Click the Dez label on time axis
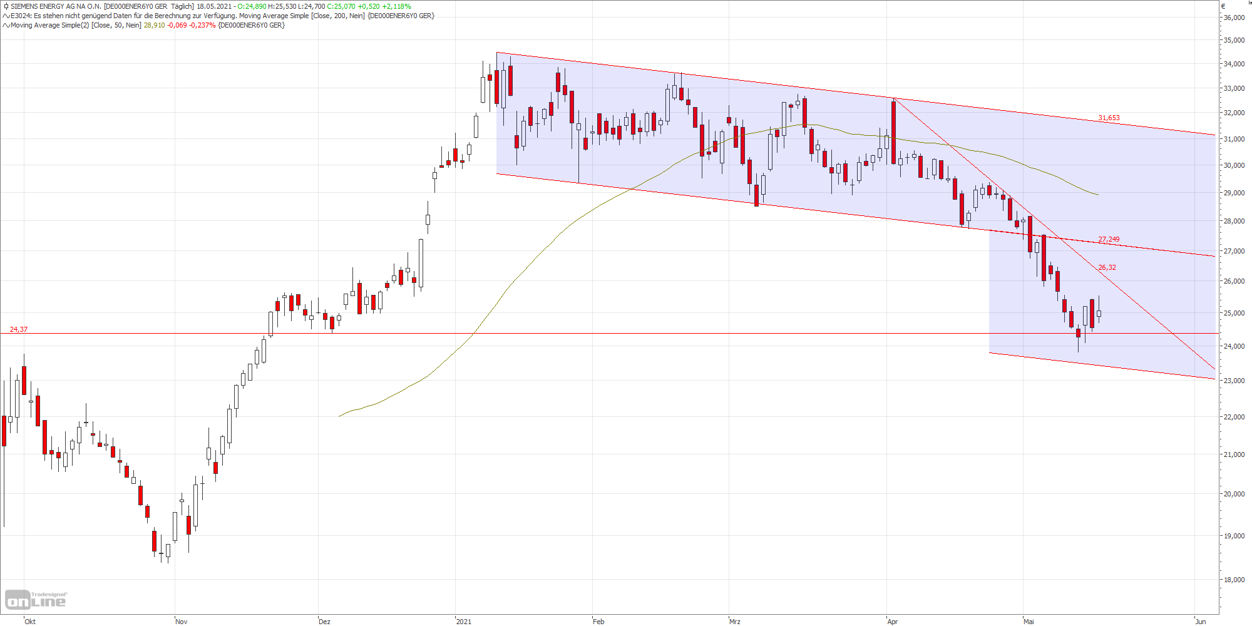This screenshot has width=1252, height=626. coord(324,622)
